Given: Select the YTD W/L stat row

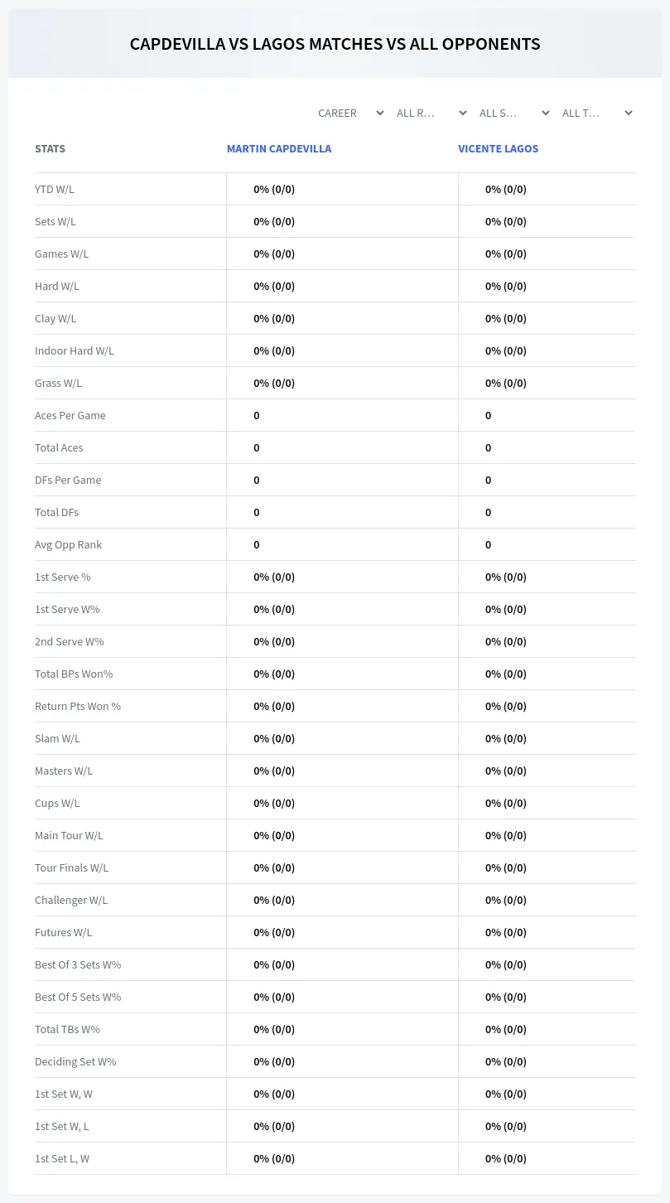Looking at the screenshot, I should click(x=335, y=189).
